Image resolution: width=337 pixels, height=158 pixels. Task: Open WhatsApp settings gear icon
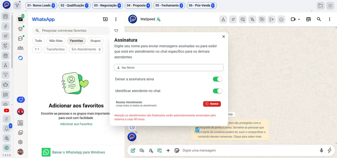[x=20, y=142]
